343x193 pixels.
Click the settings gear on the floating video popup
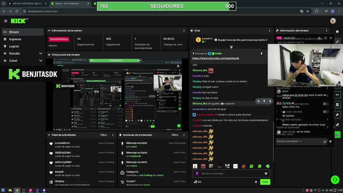325,38
